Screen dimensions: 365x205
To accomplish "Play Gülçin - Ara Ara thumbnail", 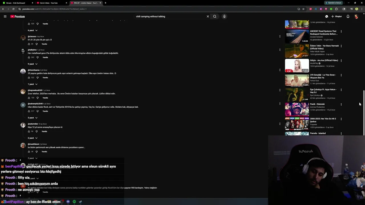I will 297,65.
